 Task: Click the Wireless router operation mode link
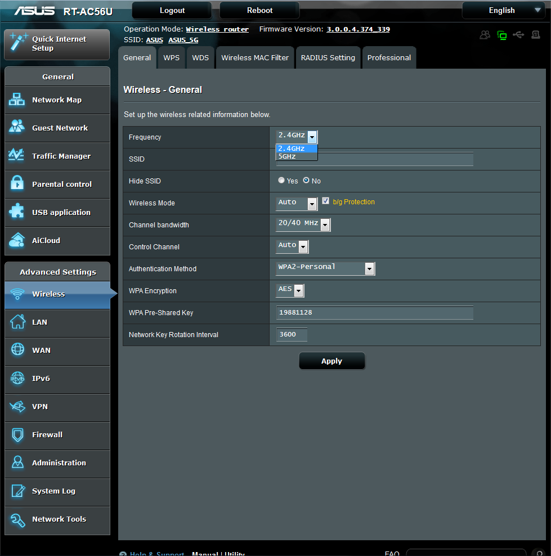click(217, 29)
